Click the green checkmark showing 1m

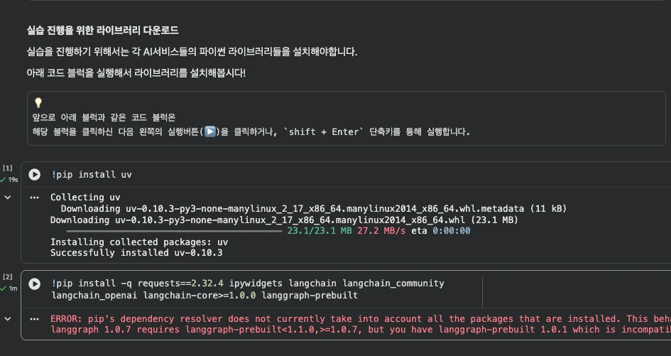(4, 288)
